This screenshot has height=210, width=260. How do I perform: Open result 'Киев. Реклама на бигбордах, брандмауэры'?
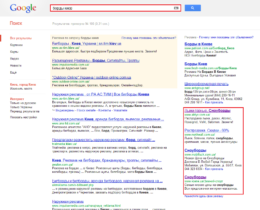[107, 160]
